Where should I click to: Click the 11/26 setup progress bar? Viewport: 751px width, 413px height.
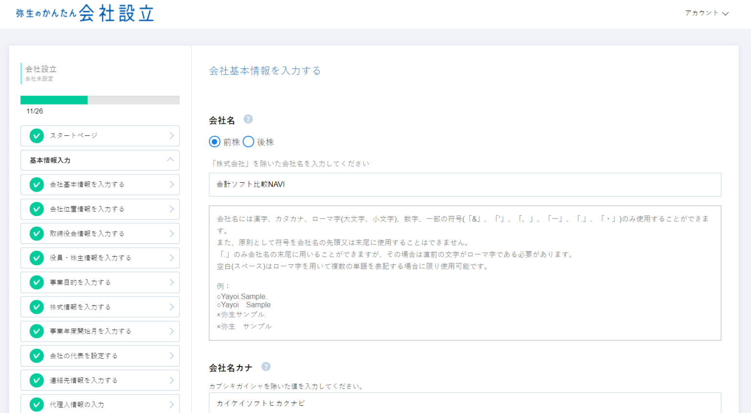click(x=100, y=100)
